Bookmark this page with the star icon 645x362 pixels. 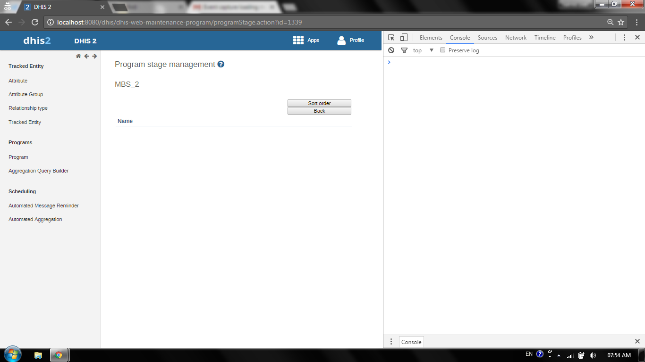point(621,22)
